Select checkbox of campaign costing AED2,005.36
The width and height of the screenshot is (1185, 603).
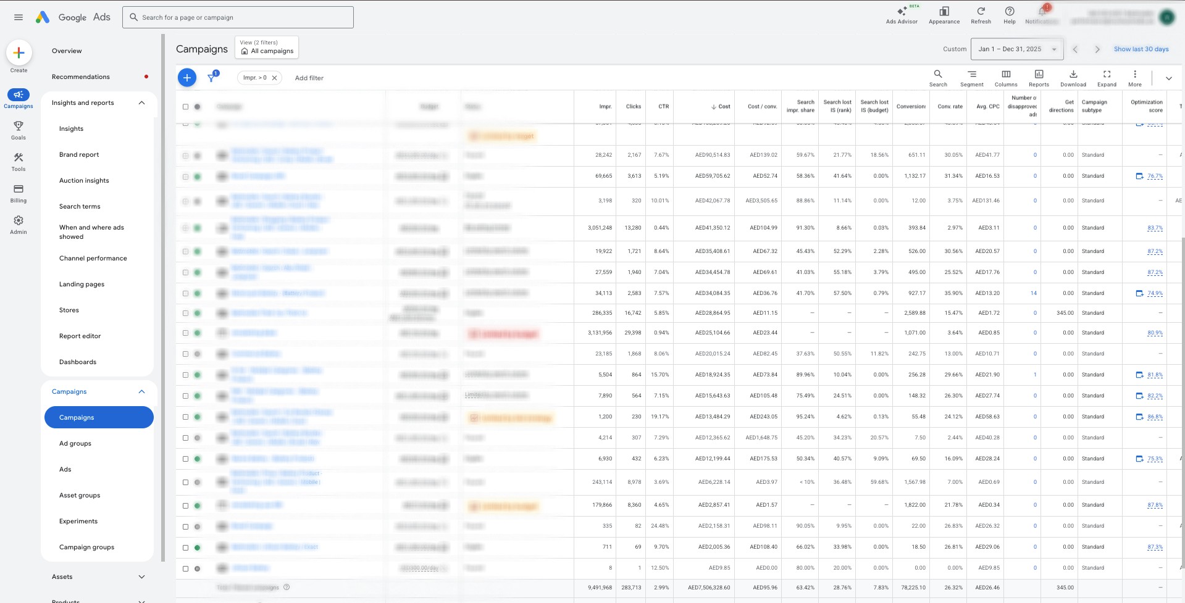click(185, 547)
